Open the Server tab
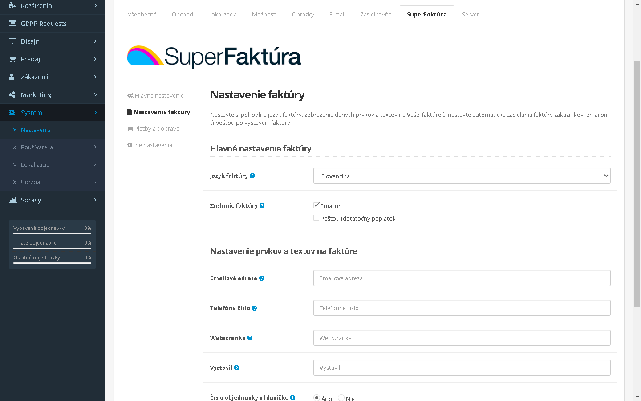This screenshot has width=641, height=401. pos(470,14)
